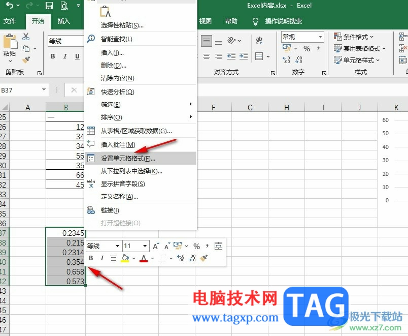Choose 从表格/区域获取数据(G)...
This screenshot has height=336, width=408.
(141, 131)
